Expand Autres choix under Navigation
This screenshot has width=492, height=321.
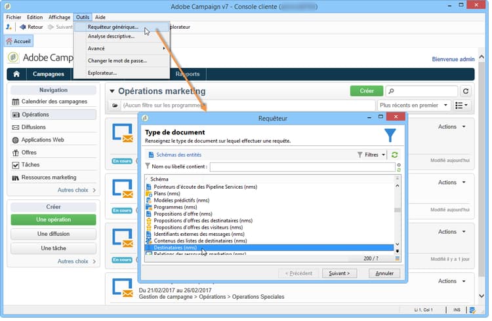point(77,190)
